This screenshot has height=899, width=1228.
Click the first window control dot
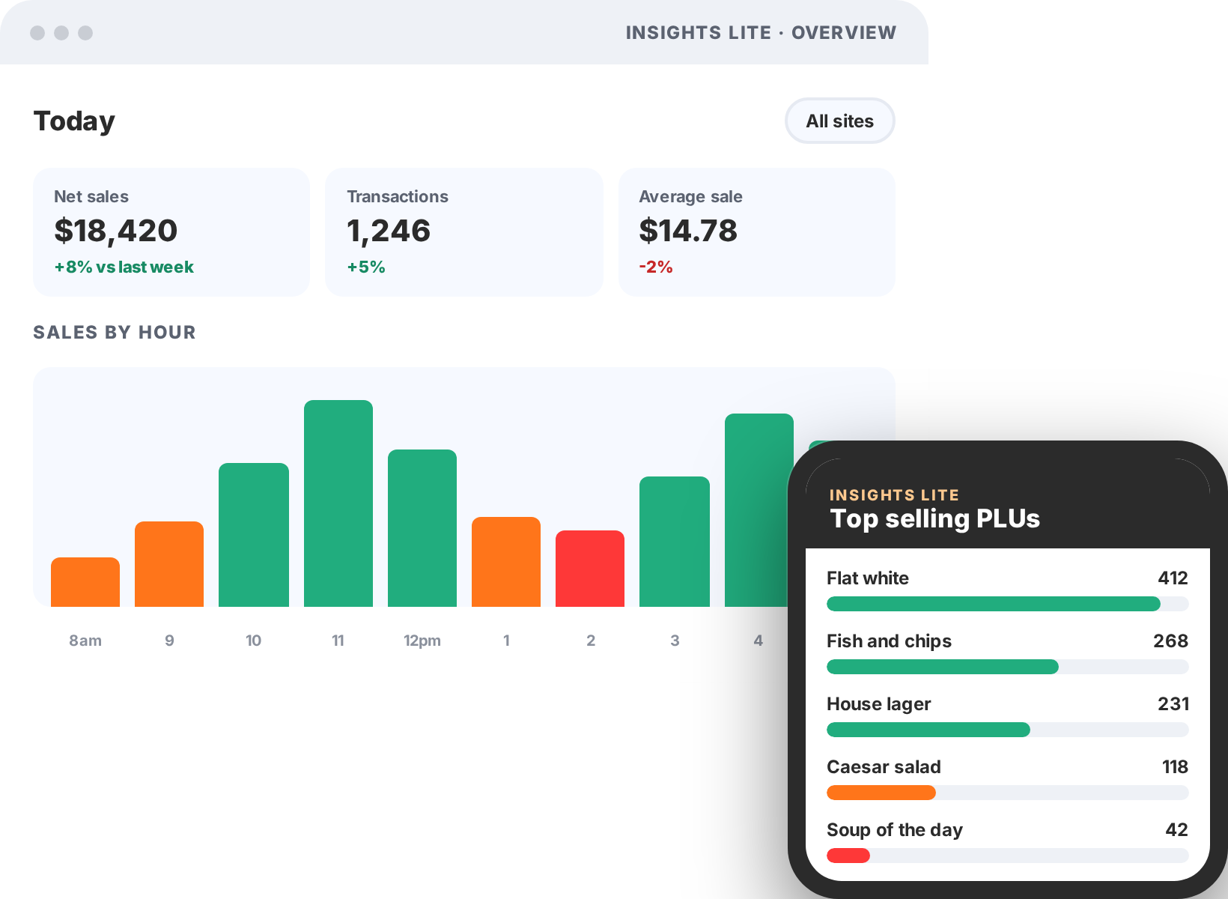[37, 33]
